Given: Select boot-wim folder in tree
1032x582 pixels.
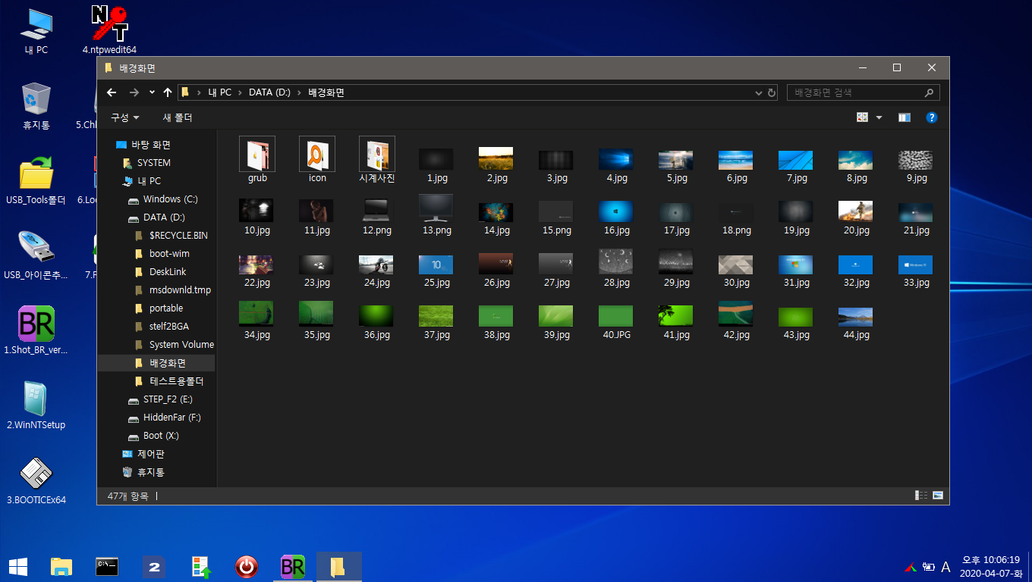Looking at the screenshot, I should [x=162, y=254].
